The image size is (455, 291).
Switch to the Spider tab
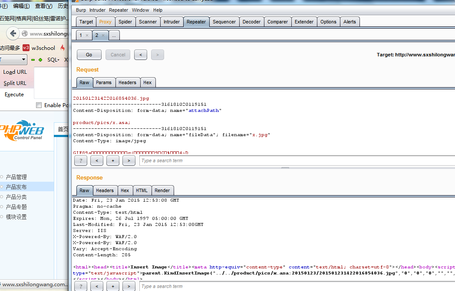coord(125,22)
